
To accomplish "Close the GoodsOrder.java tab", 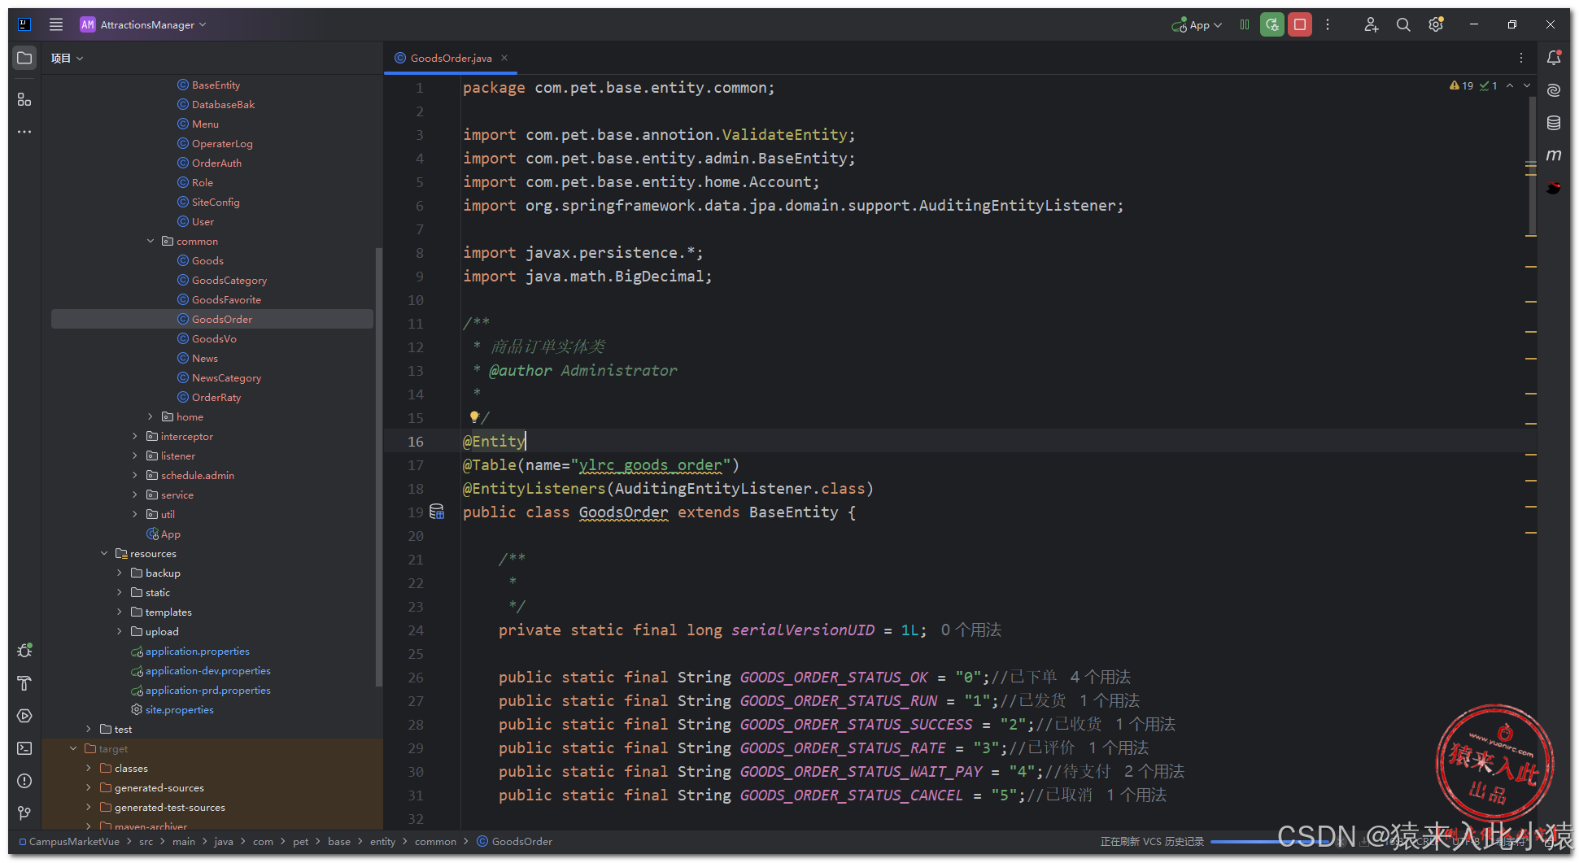I will tap(504, 58).
